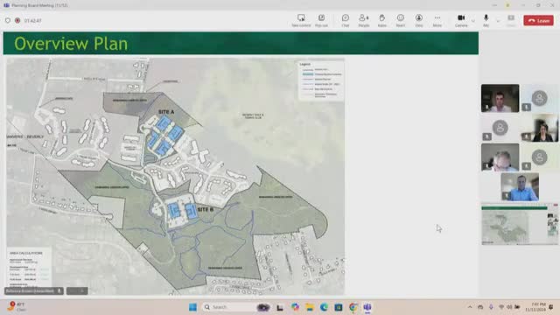The width and height of the screenshot is (560, 315).
Task: Open the View layout options
Action: coord(419,21)
